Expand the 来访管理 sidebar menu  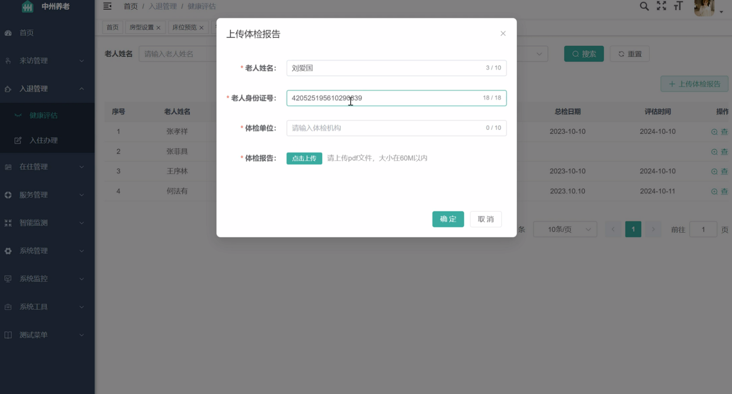pyautogui.click(x=47, y=61)
